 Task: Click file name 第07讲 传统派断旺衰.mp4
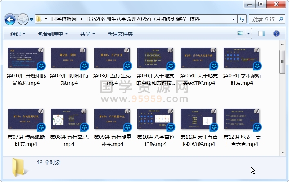click(26, 141)
